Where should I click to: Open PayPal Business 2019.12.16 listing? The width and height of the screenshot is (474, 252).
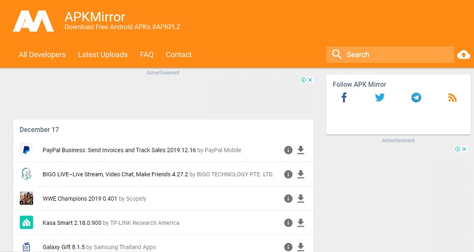click(x=119, y=150)
